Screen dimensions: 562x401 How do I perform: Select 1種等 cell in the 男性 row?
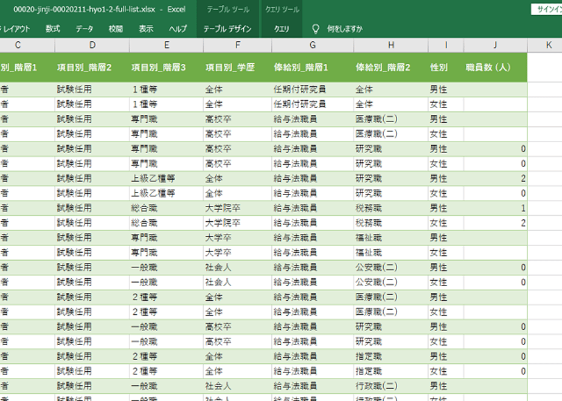[x=166, y=89]
